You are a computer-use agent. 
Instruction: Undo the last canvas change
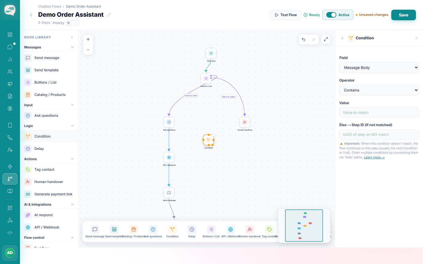304,39
